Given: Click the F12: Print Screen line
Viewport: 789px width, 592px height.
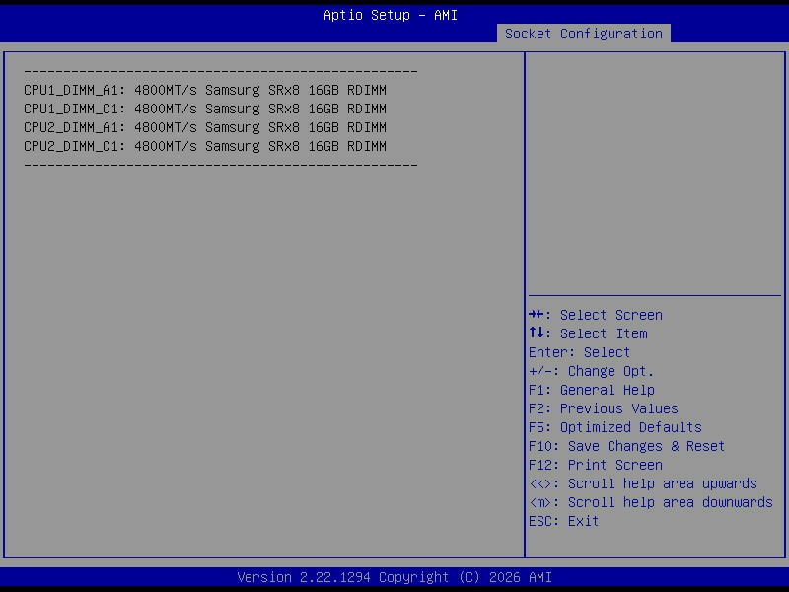Looking at the screenshot, I should click(x=596, y=465).
